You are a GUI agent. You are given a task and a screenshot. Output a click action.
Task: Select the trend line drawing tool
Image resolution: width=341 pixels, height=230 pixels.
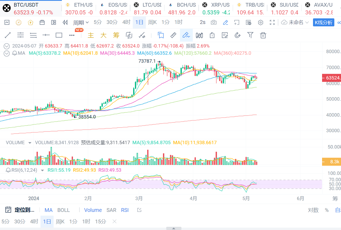point(8,35)
